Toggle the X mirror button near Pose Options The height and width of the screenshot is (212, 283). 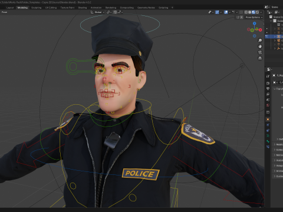point(242,17)
